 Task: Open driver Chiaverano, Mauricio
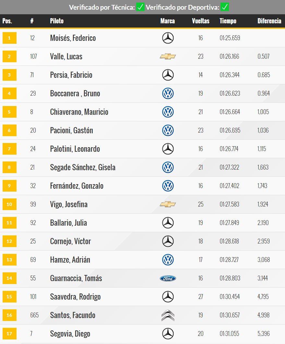(79, 112)
